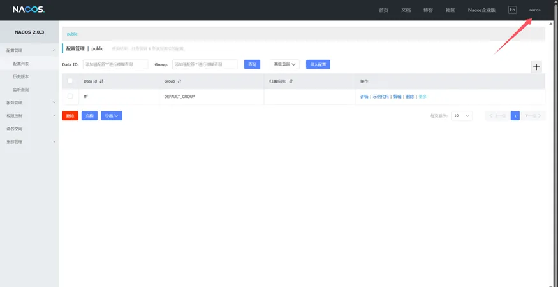Click the Data ID search input field
The image size is (558, 287).
point(115,64)
